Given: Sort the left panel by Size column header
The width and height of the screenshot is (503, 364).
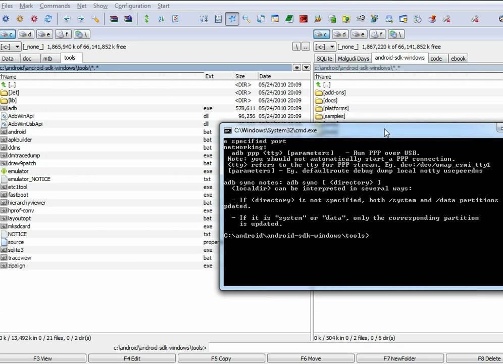Looking at the screenshot, I should [246, 76].
